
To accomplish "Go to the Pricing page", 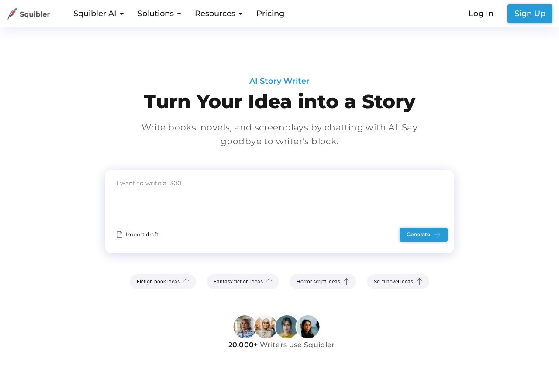I will point(270,14).
